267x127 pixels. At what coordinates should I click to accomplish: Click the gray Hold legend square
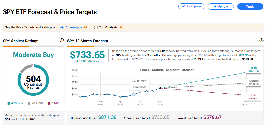[x=29, y=103]
